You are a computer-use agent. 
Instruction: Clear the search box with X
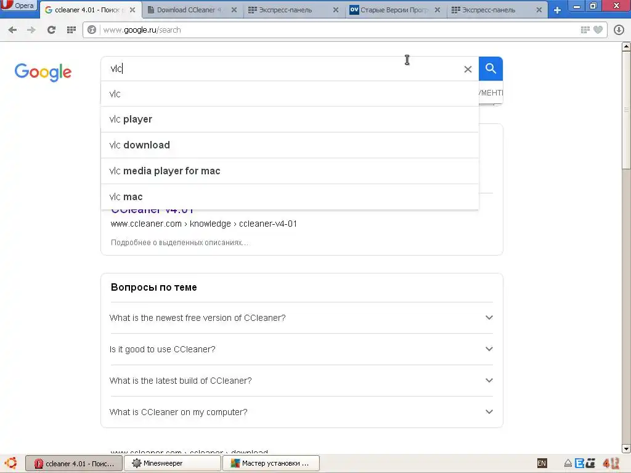point(468,69)
